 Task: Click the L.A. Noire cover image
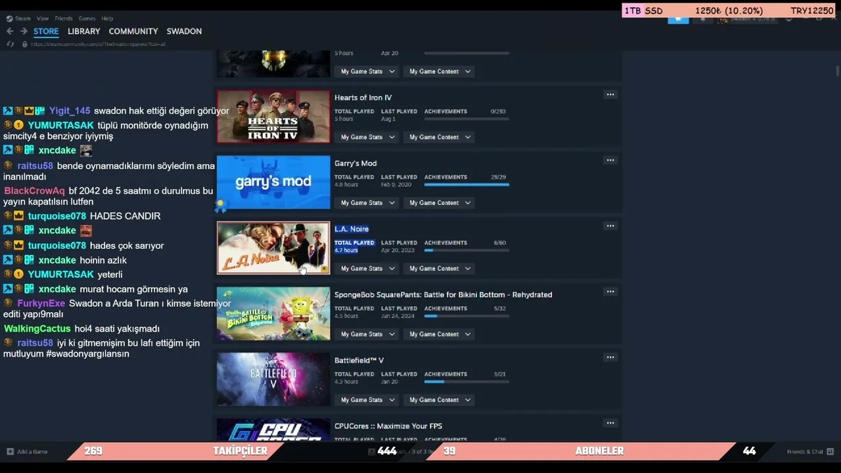coord(273,248)
